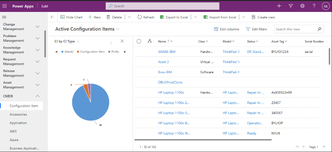Image resolution: width=332 pixels, height=152 pixels.
Task: Open chart more options vertical ellipsis
Action: (x=111, y=43)
